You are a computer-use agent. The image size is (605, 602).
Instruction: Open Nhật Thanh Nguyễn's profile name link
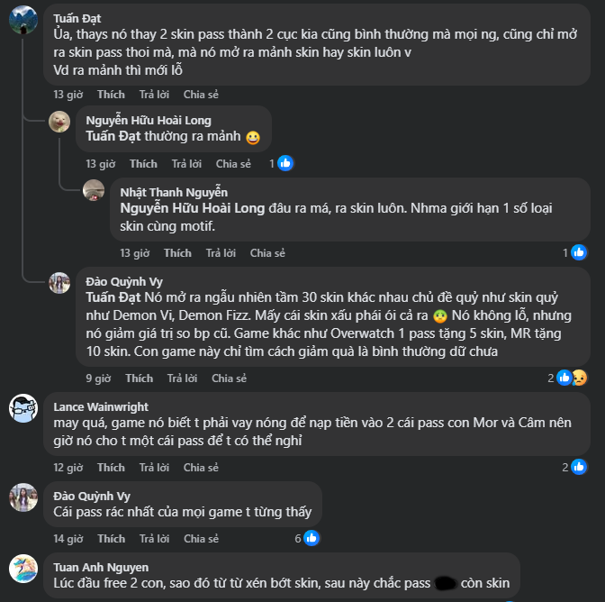174,192
